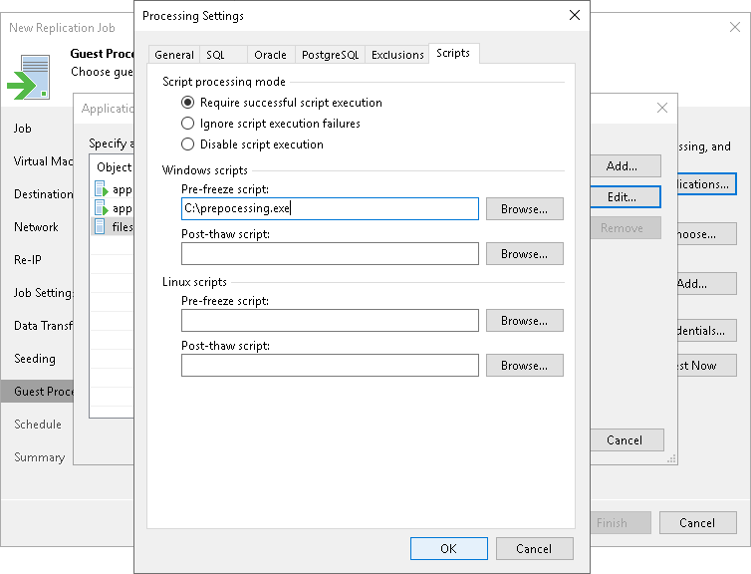This screenshot has width=751, height=574.
Task: Open the PostgreSQL tab
Action: pyautogui.click(x=329, y=55)
